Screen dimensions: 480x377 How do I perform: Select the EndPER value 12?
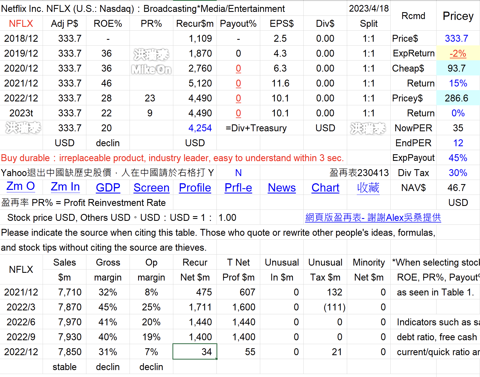point(458,143)
